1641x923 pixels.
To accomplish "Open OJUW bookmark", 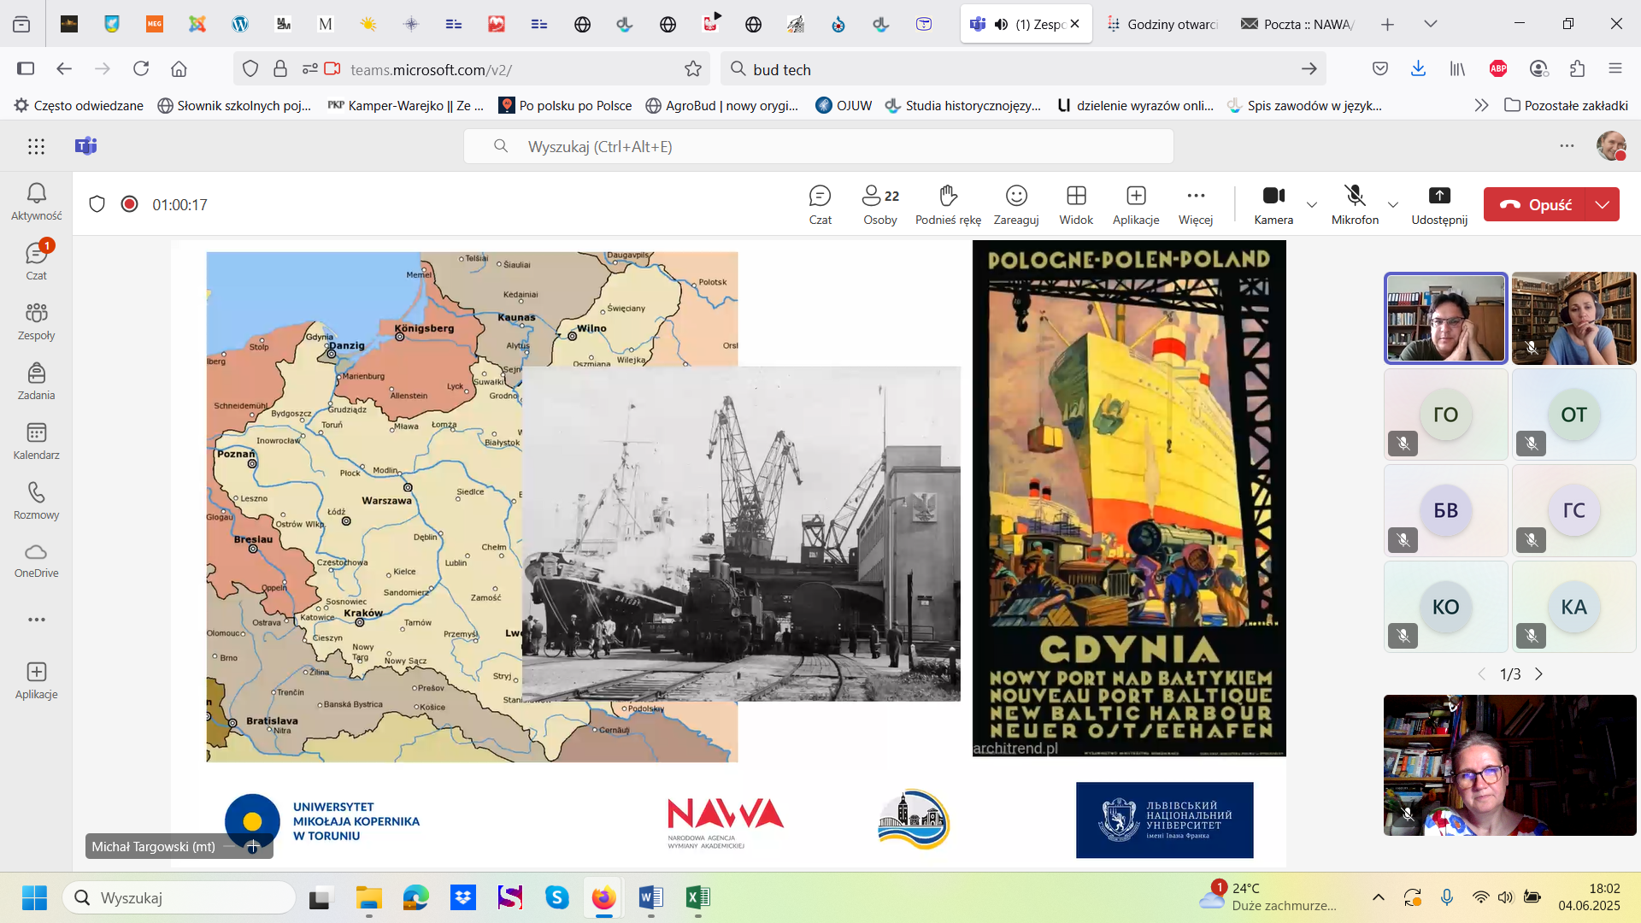I will point(844,105).
